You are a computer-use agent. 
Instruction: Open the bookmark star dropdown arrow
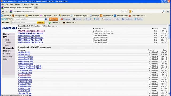coord(124,11)
